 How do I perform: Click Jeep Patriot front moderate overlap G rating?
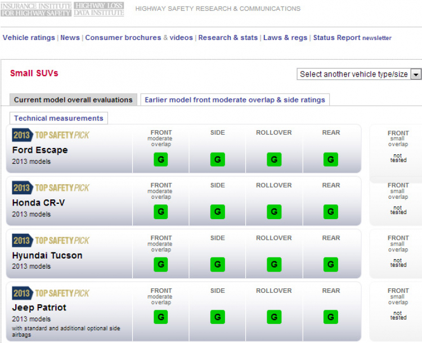point(161,317)
